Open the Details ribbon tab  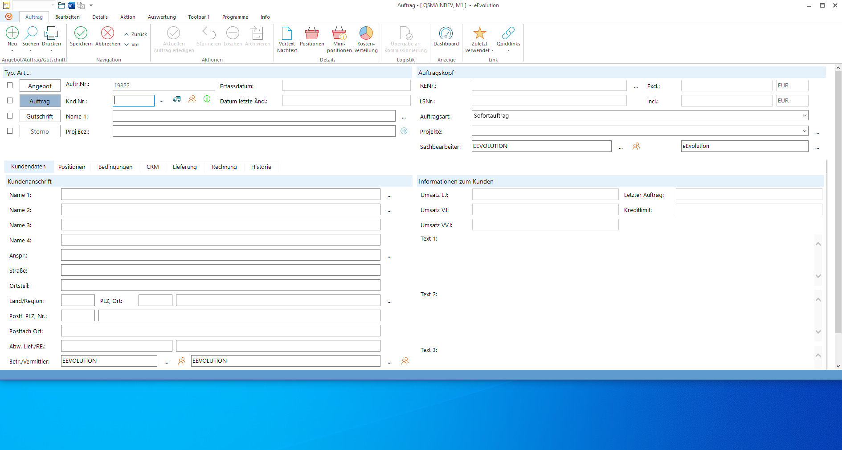[100, 17]
